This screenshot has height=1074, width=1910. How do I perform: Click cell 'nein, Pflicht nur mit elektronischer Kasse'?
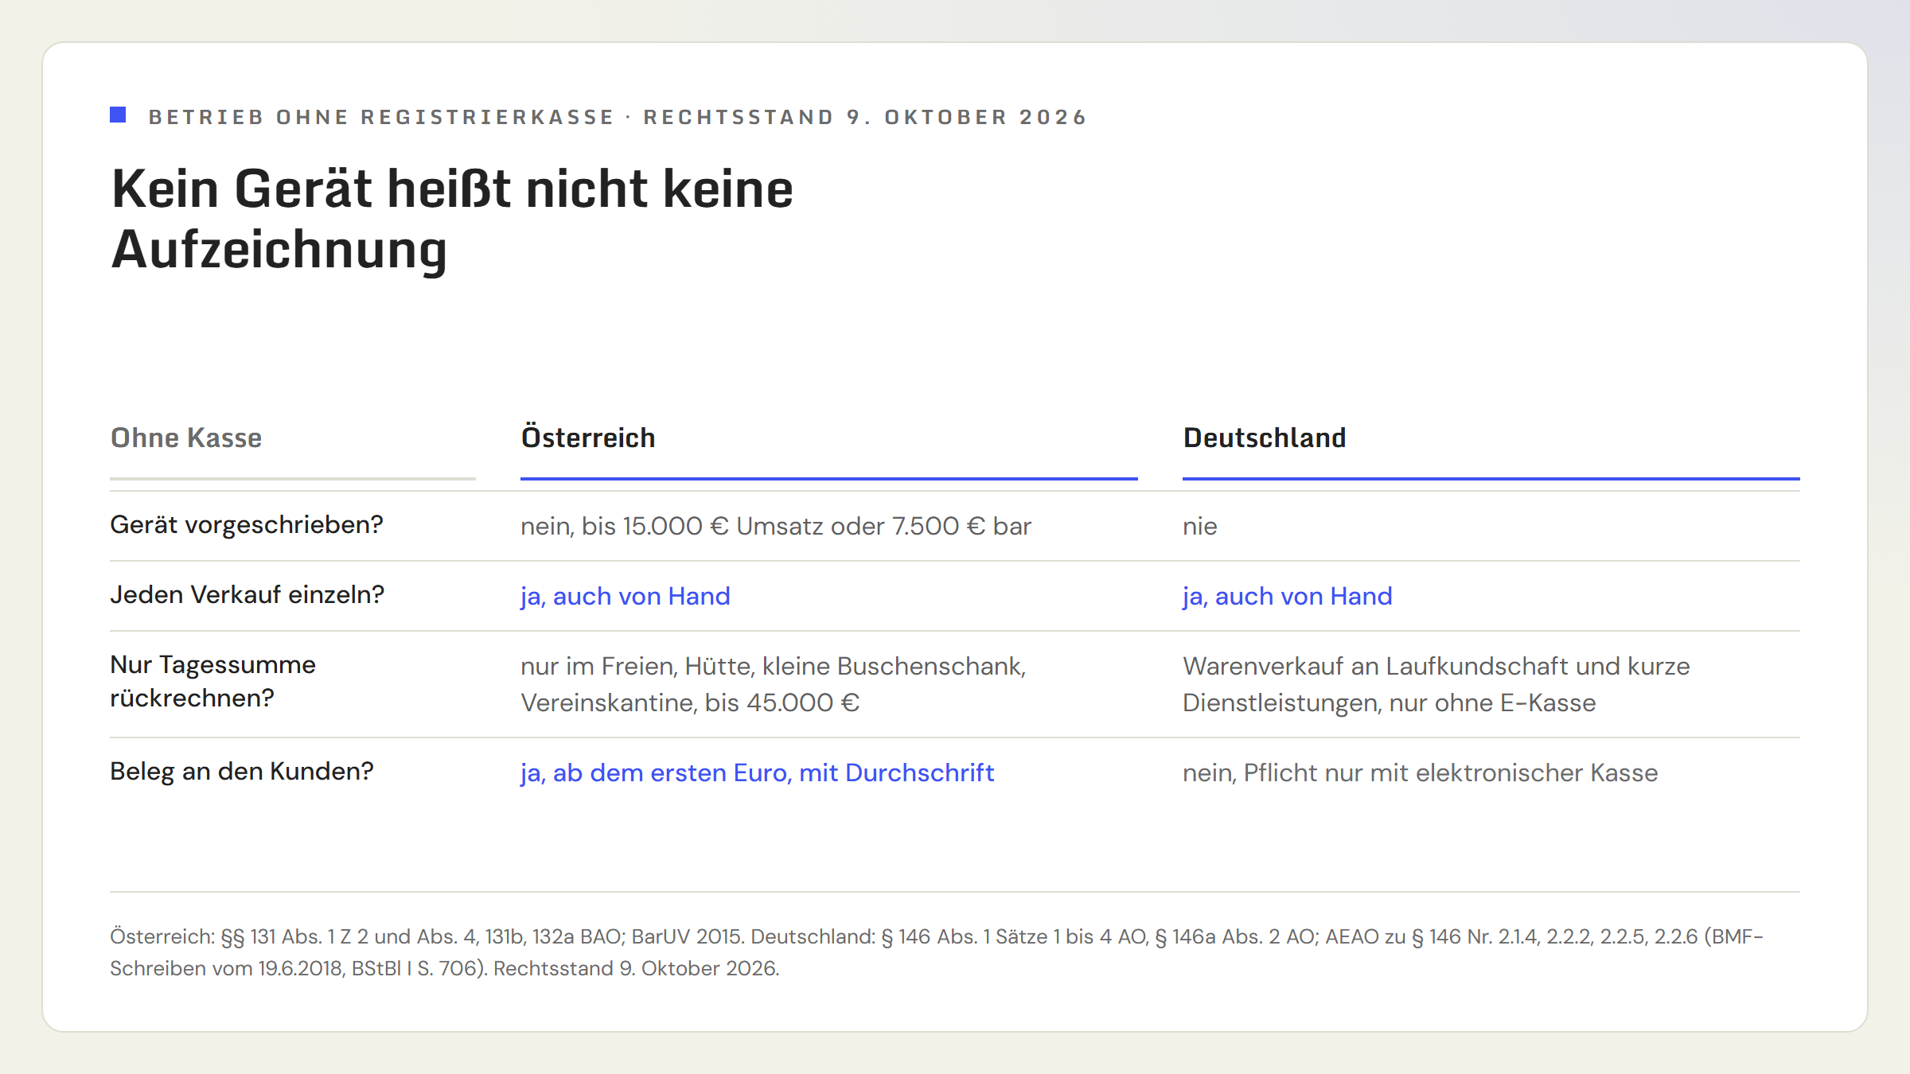pyautogui.click(x=1421, y=773)
